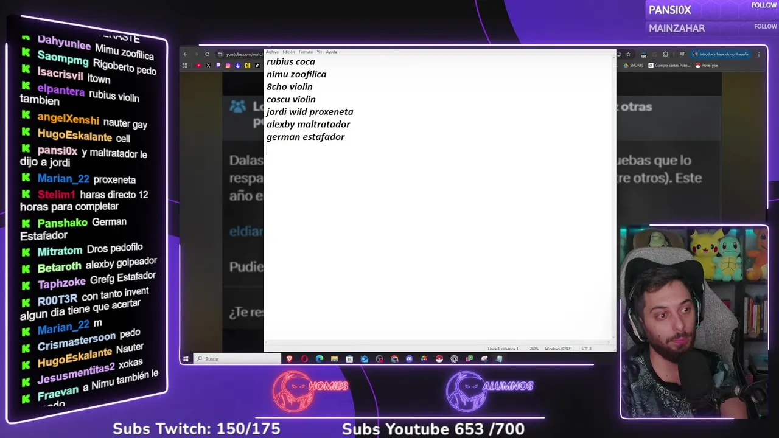The width and height of the screenshot is (779, 438).
Task: Open Notepad Archivo menu
Action: (x=272, y=52)
